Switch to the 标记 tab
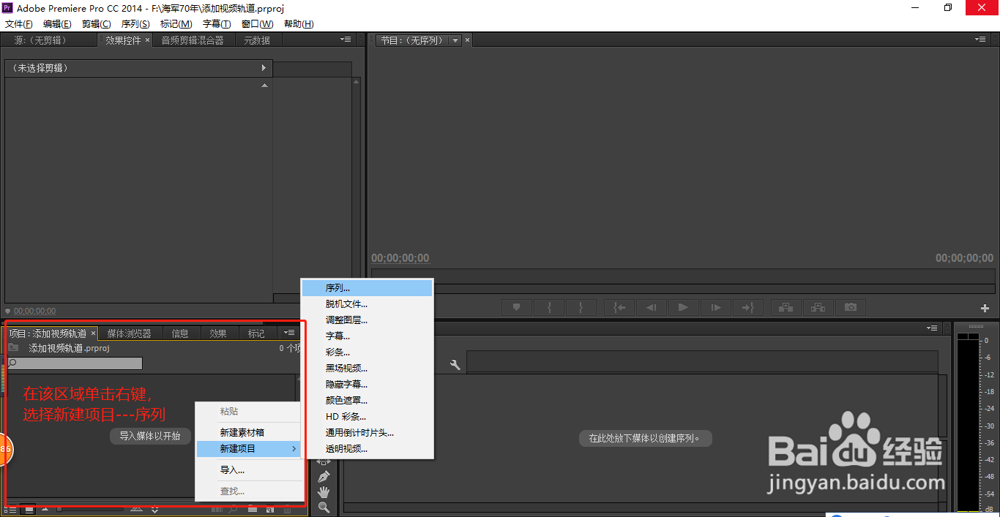The width and height of the screenshot is (1000, 517). coord(256,333)
